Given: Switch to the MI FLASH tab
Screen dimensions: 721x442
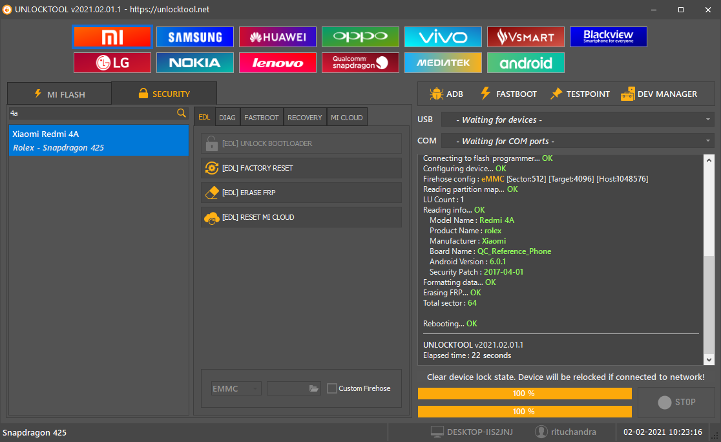Looking at the screenshot, I should (x=59, y=94).
